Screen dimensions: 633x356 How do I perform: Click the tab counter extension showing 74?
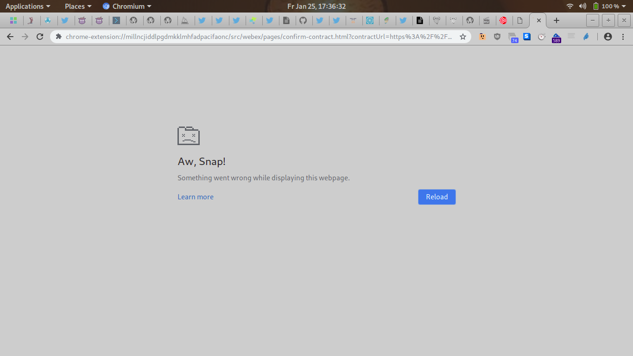coord(513,37)
